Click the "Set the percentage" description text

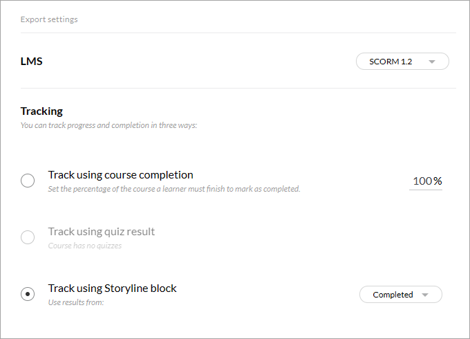(x=173, y=189)
